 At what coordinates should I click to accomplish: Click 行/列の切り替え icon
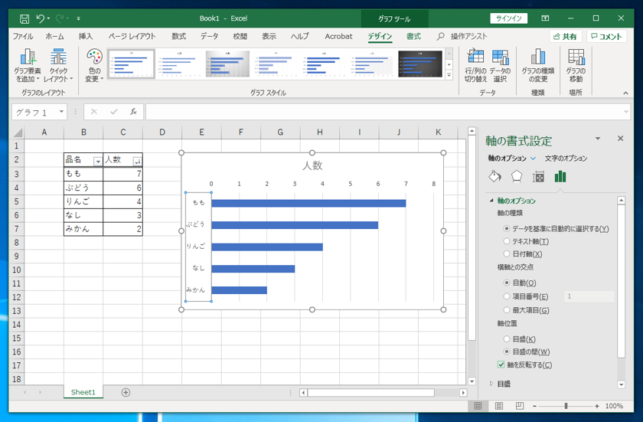tap(475, 65)
